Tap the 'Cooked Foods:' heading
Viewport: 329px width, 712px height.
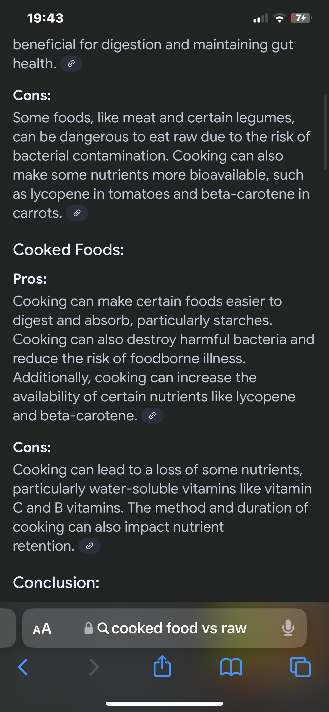[69, 250]
